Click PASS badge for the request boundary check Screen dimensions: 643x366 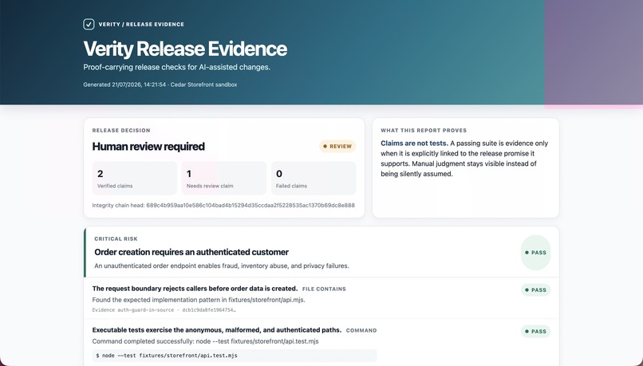tap(535, 289)
